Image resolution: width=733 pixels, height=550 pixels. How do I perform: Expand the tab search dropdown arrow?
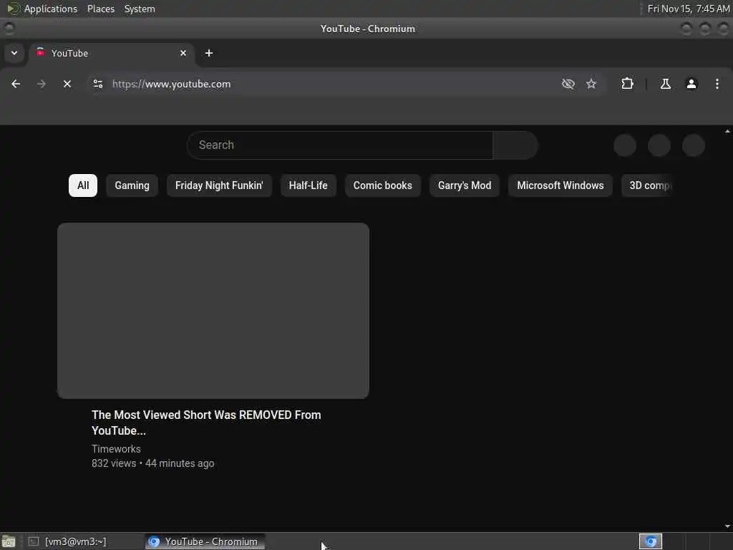point(14,53)
